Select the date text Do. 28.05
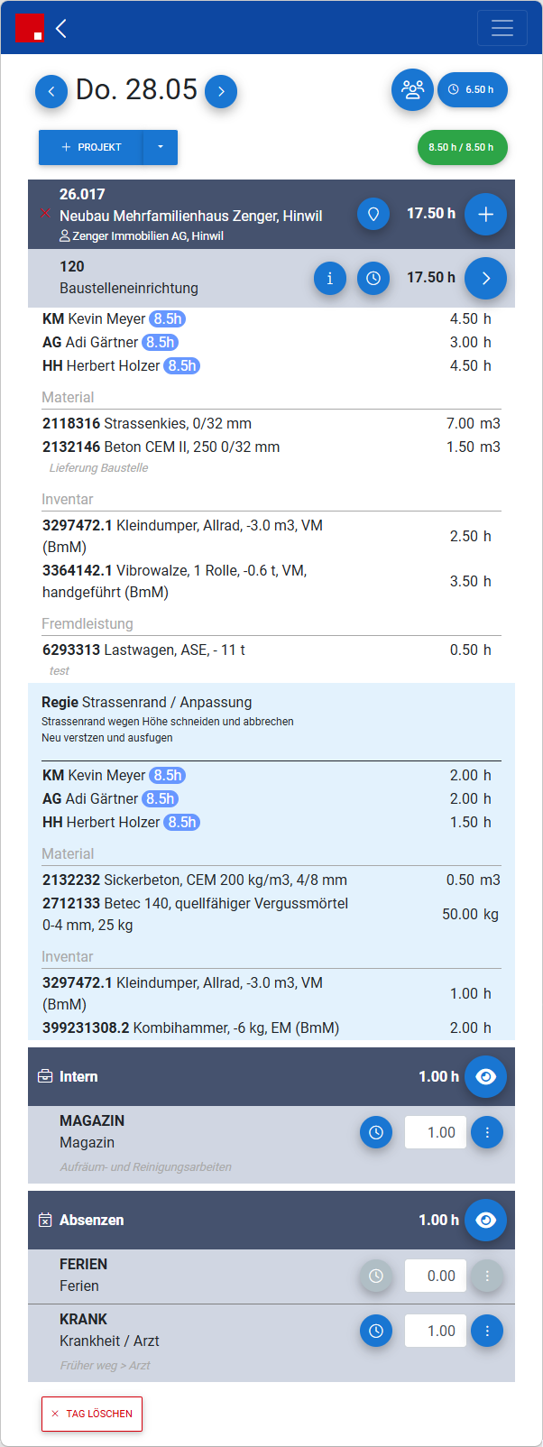The width and height of the screenshot is (543, 1447). tap(136, 89)
